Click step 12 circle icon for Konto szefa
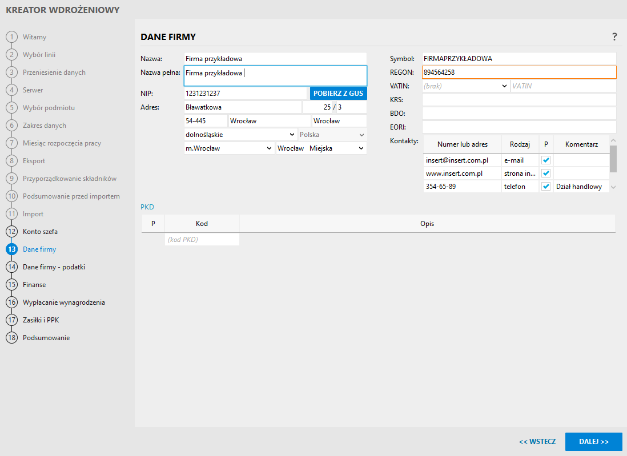Viewport: 627px width, 456px height. point(11,232)
